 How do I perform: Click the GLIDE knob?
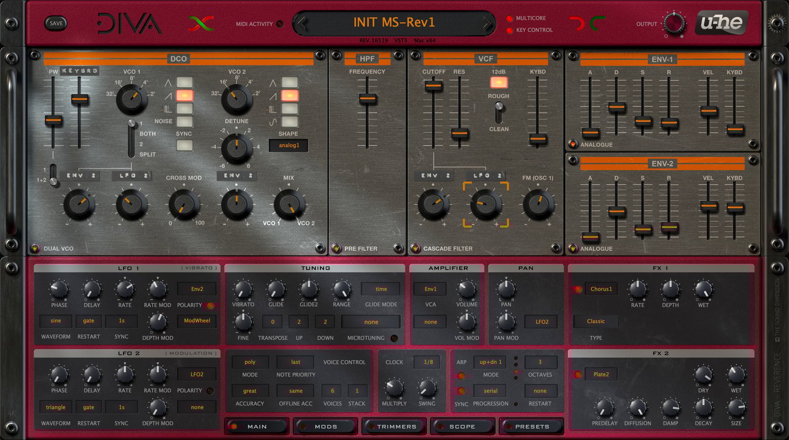coord(276,289)
